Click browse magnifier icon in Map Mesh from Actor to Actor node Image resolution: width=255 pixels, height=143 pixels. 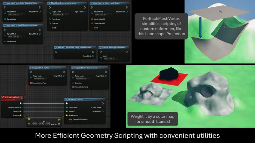pyautogui.click(x=69, y=14)
